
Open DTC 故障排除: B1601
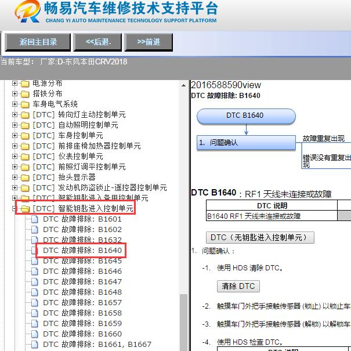82,219
